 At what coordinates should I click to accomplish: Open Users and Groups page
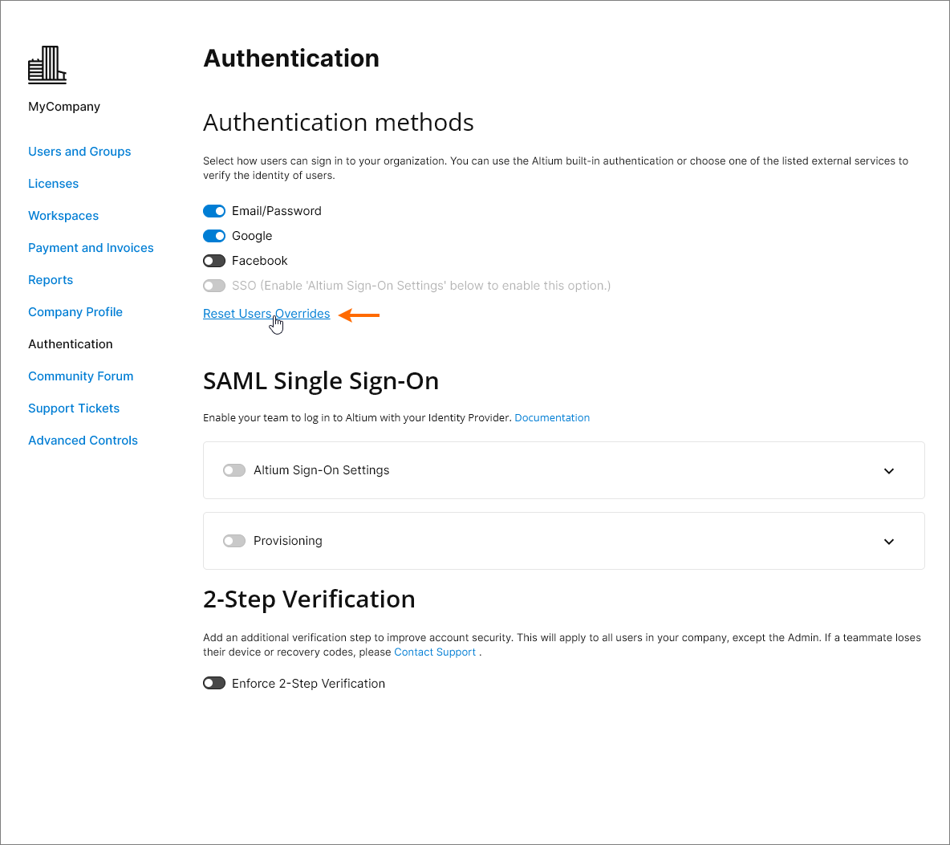[x=79, y=152]
